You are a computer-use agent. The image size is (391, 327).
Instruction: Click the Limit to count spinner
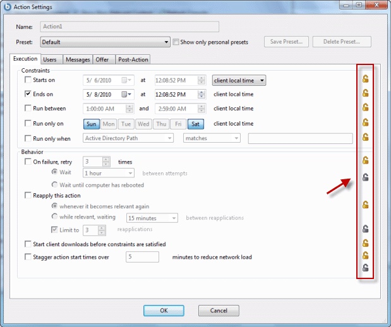tap(102, 230)
